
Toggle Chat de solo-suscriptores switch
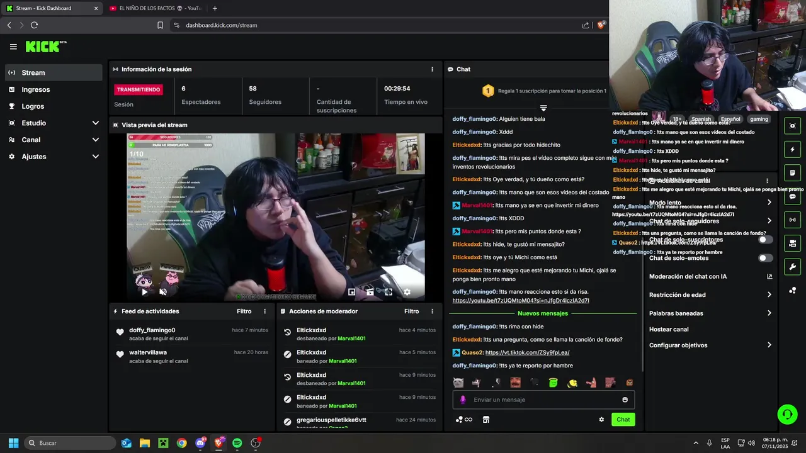point(765,240)
